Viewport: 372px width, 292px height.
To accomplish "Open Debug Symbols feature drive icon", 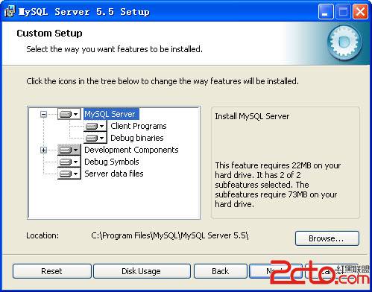I will pos(69,162).
